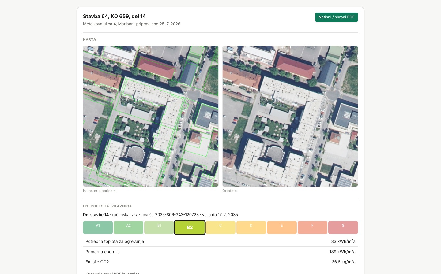Click the KARTA section label

tap(89, 39)
